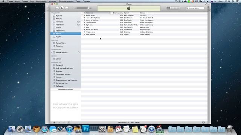Open the Правка menu
The height and width of the screenshot is (135, 241).
(25, 1)
